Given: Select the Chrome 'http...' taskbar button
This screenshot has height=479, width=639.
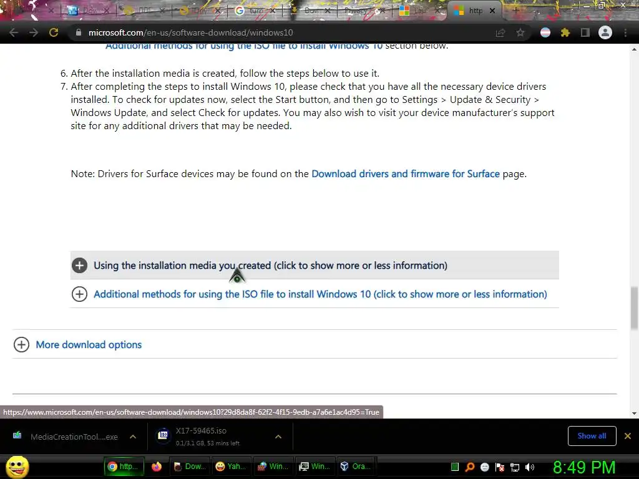Looking at the screenshot, I should tap(124, 467).
